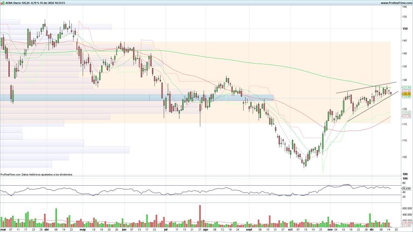Click the 'oct' month label on time axis

pyautogui.click(x=291, y=229)
